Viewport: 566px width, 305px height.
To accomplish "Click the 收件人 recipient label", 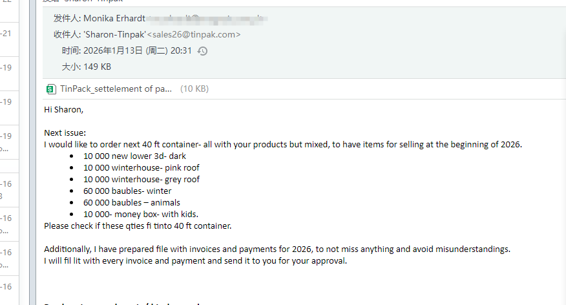I will click(x=66, y=35).
